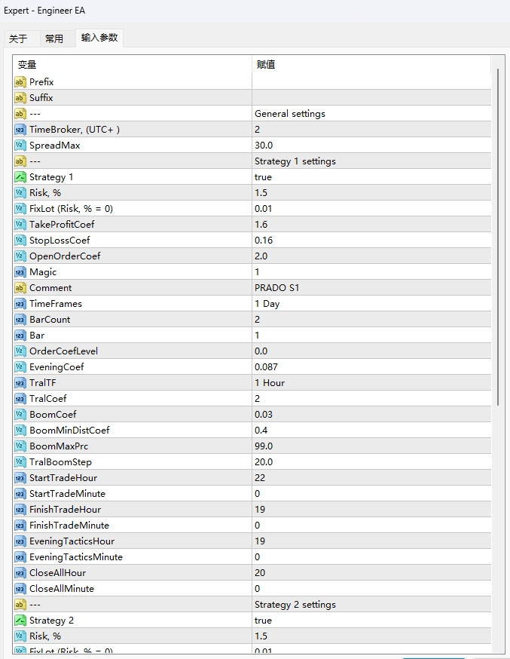Click the integer icon beside FinishTradeHour
Screen dimensions: 510x659
(20, 510)
